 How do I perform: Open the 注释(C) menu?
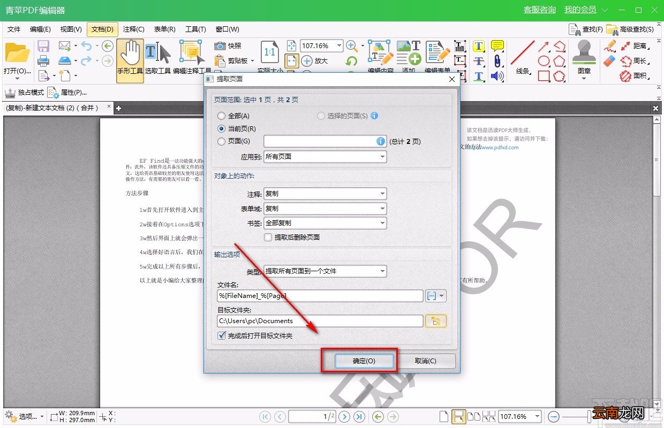point(134,29)
